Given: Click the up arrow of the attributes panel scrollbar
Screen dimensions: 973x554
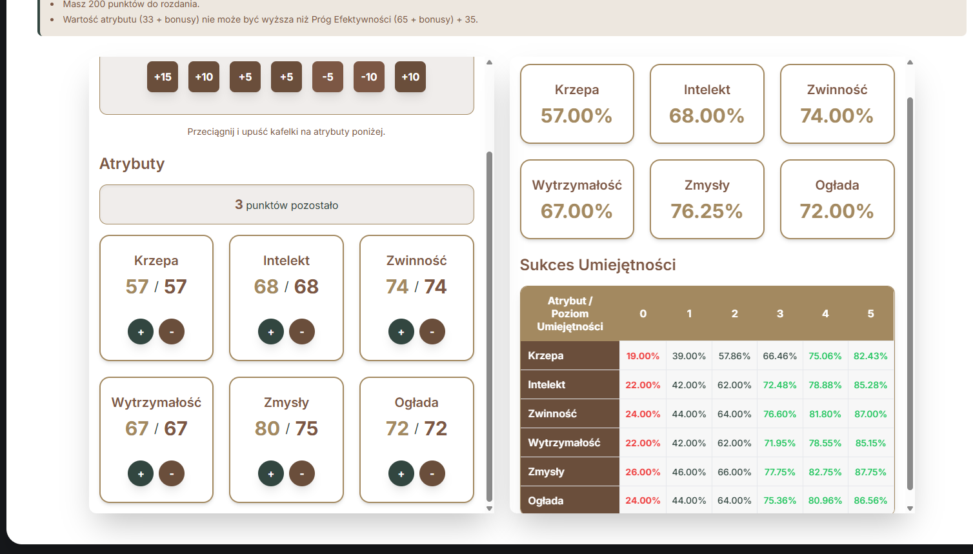Looking at the screenshot, I should coord(489,63).
